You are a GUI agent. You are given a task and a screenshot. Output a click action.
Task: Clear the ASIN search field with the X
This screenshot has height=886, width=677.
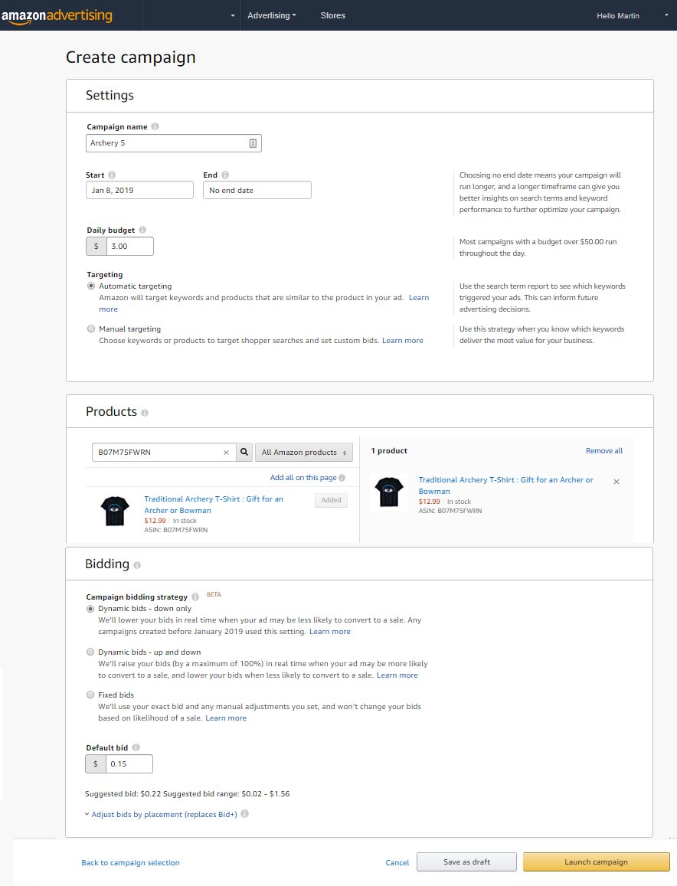[x=226, y=453]
